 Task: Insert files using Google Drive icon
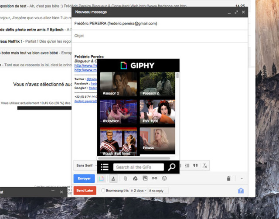coord(135,178)
